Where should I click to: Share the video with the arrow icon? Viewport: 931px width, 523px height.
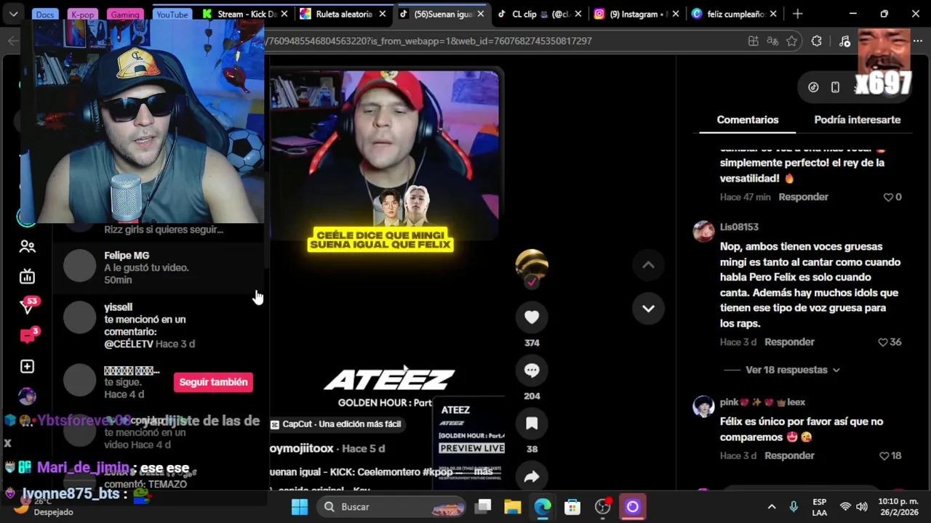(532, 477)
